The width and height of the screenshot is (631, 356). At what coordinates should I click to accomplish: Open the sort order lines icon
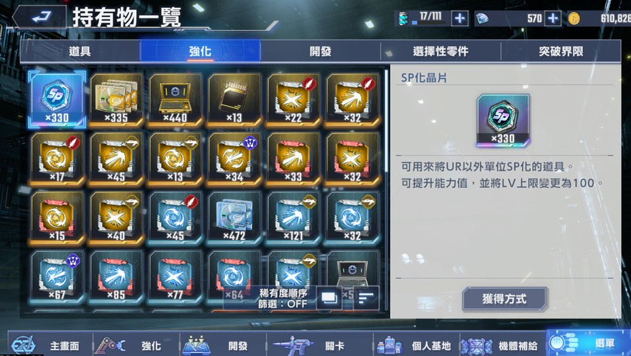(366, 298)
